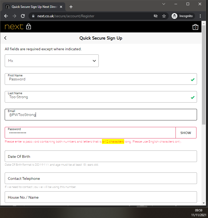Click the contact telephone hint text

41,187
